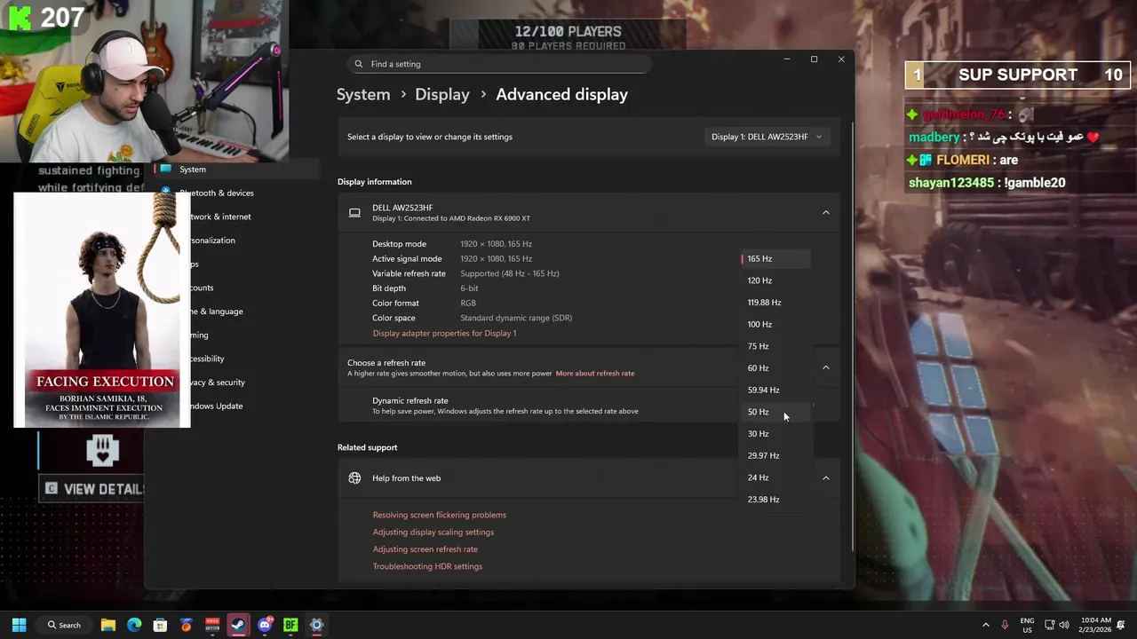
Task: Collapse the Help from the web section
Action: [x=825, y=478]
